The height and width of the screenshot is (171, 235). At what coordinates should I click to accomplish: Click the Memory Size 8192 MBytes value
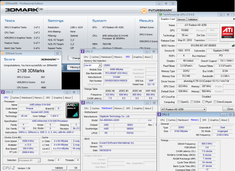click(x=181, y=131)
